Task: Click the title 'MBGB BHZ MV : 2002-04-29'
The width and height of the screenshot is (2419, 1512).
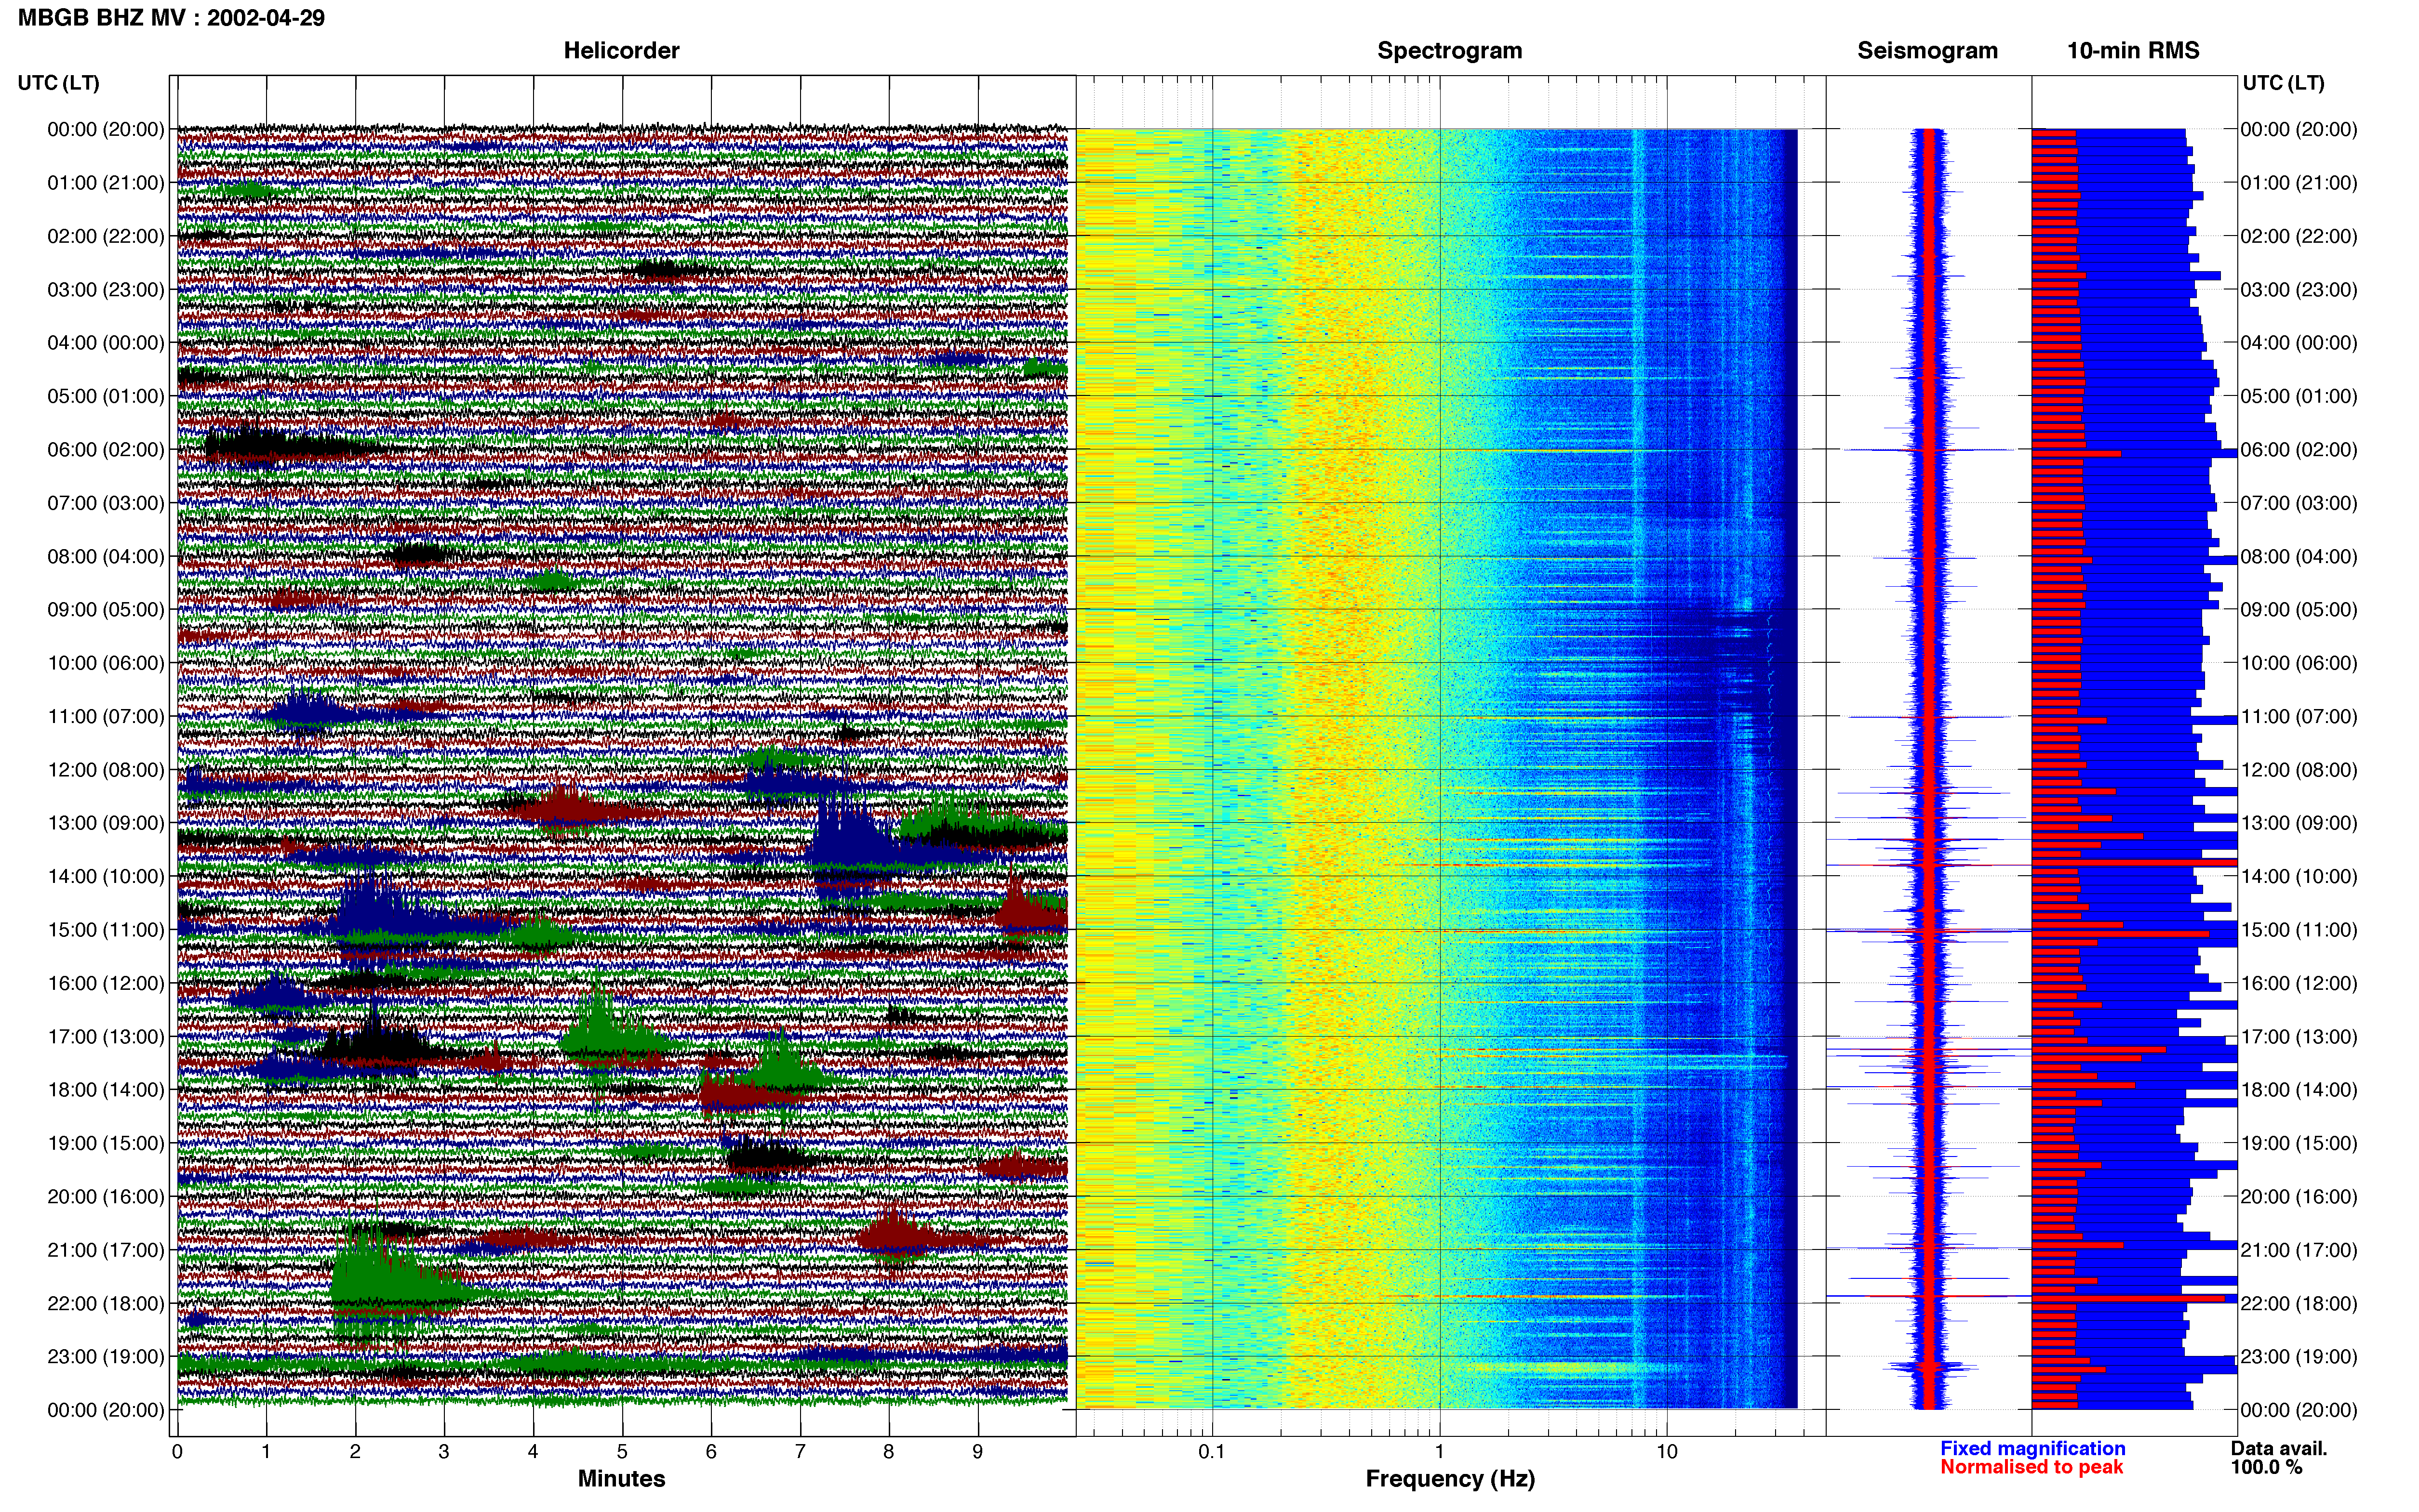Action: click(171, 18)
